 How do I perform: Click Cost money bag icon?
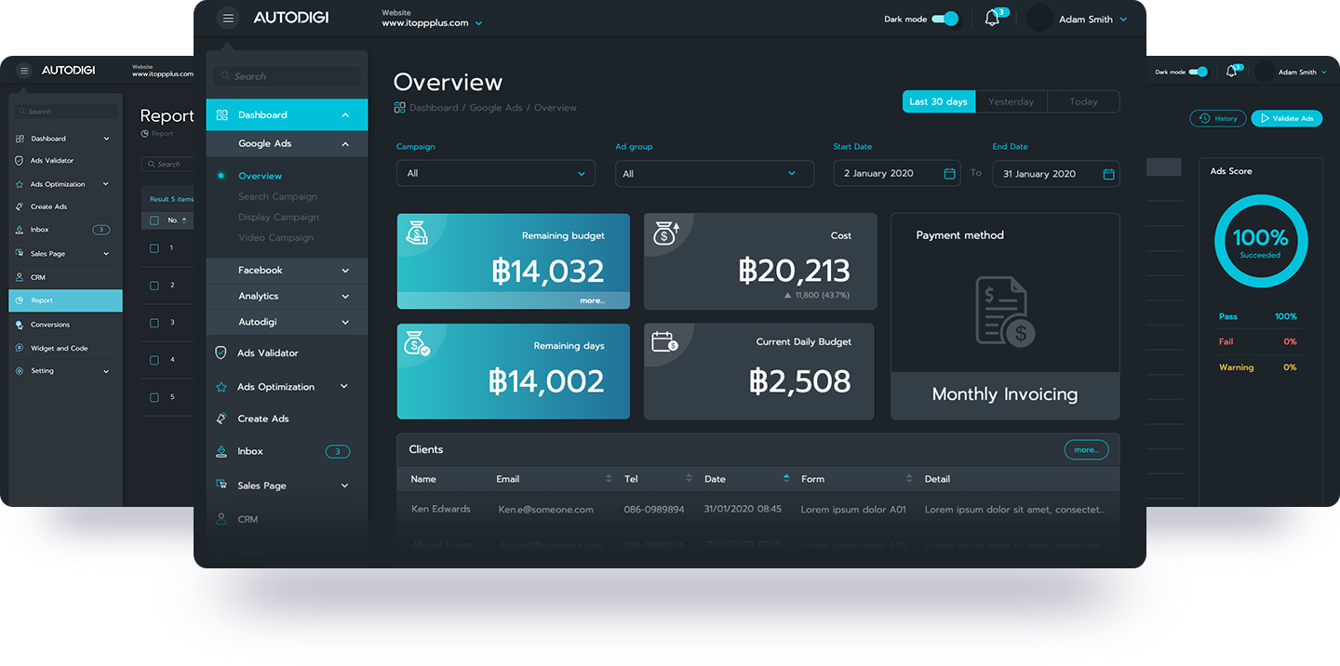coord(665,233)
